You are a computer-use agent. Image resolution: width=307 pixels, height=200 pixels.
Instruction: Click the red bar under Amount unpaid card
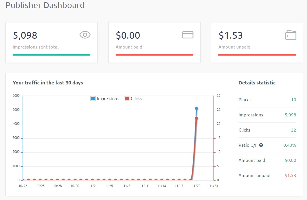point(257,55)
